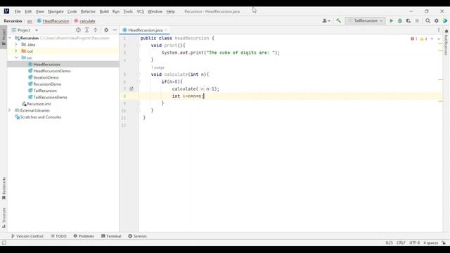Click the 8:25 cursor position in status bar
The image size is (450, 253).
tap(389, 242)
